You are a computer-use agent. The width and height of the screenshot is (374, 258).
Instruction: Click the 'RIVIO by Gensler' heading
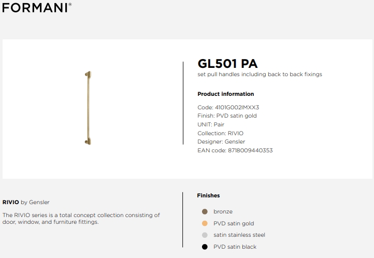click(26, 202)
